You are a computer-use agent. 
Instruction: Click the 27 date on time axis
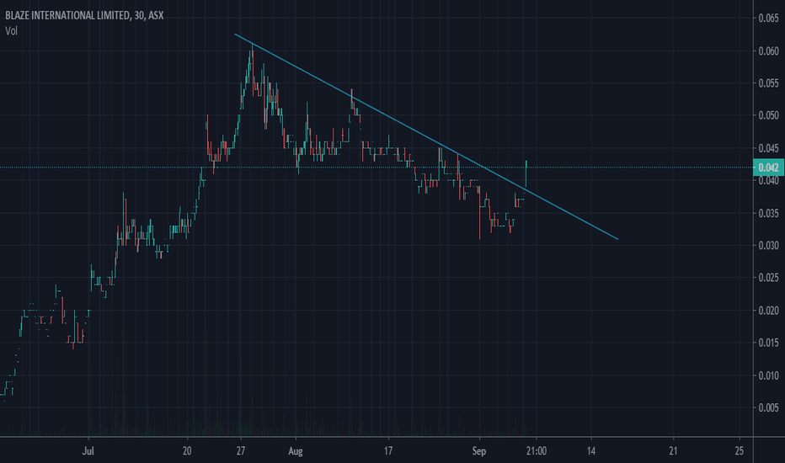tap(241, 451)
